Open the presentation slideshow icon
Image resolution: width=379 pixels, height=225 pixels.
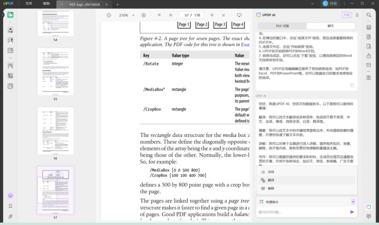pos(239,15)
